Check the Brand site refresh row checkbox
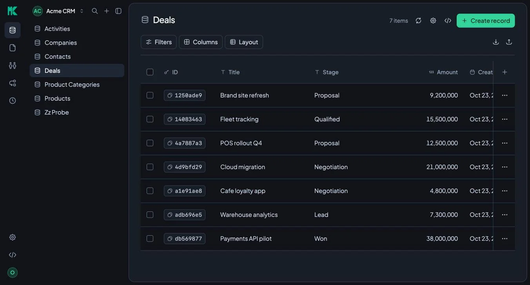 150,95
